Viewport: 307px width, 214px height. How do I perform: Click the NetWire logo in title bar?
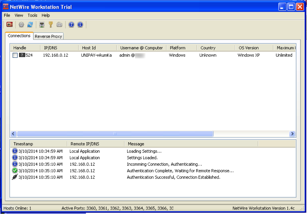point(6,7)
